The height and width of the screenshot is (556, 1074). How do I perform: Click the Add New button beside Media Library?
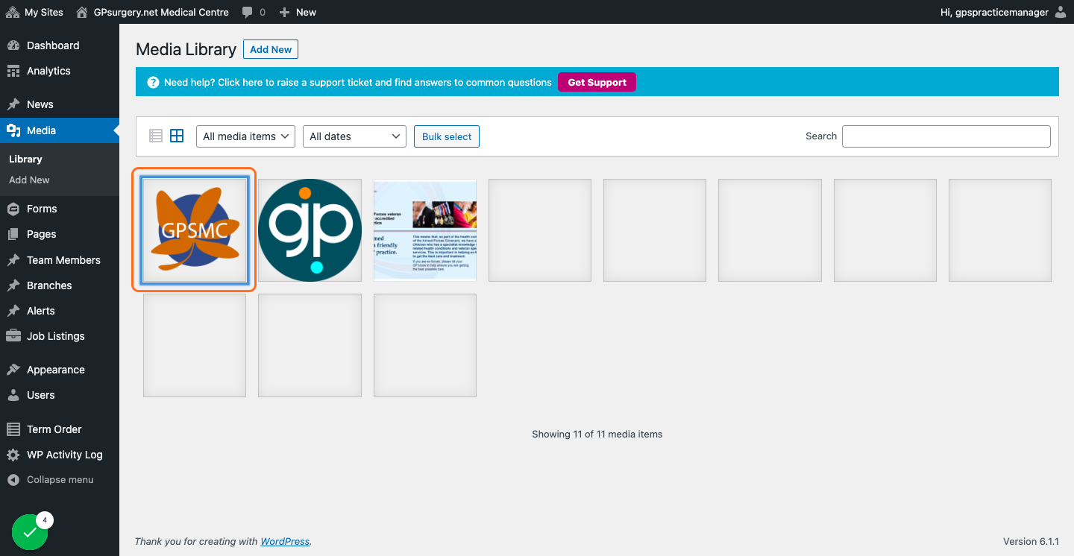[271, 49]
